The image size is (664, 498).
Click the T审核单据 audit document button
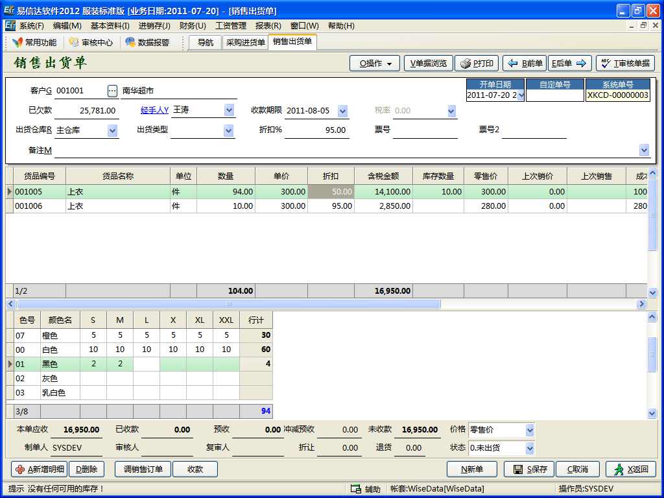[625, 64]
